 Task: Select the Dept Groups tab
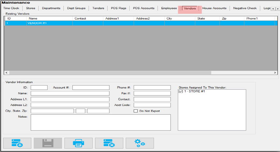pos(76,8)
